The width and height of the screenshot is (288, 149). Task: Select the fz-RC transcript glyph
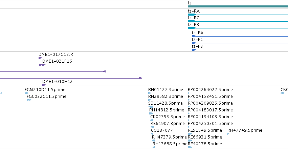coord(238,21)
